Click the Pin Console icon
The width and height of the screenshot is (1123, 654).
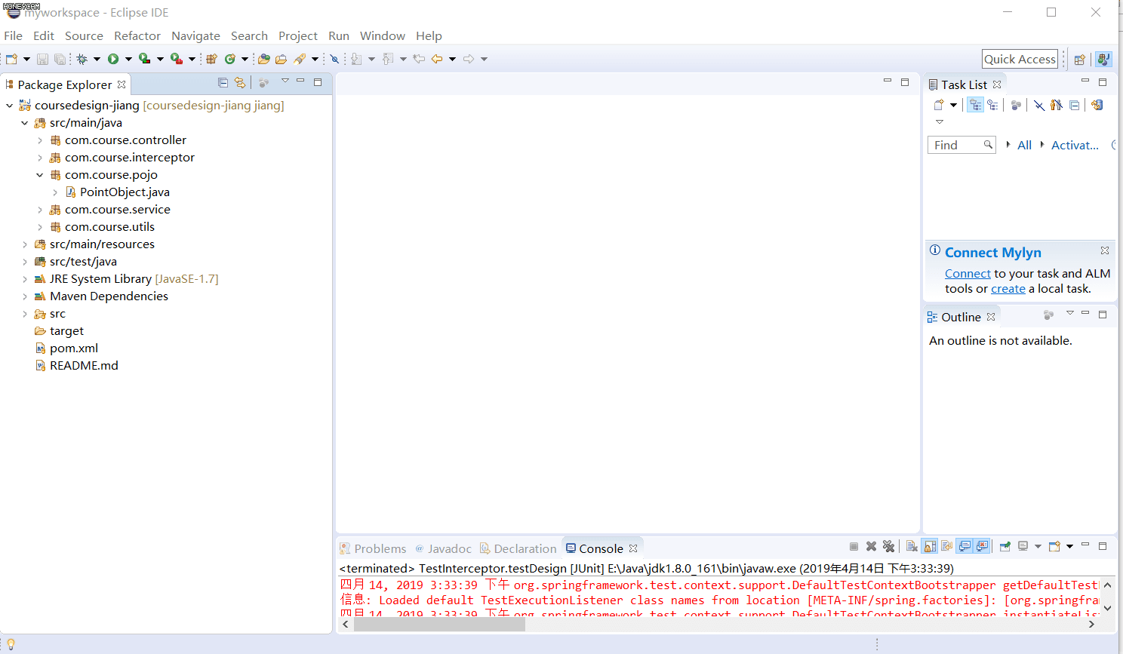point(1005,546)
